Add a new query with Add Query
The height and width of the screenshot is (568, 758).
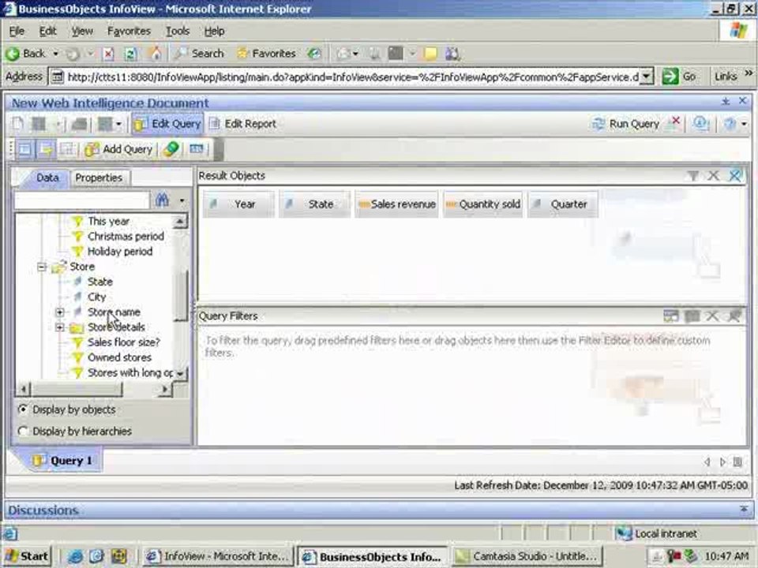pyautogui.click(x=119, y=149)
